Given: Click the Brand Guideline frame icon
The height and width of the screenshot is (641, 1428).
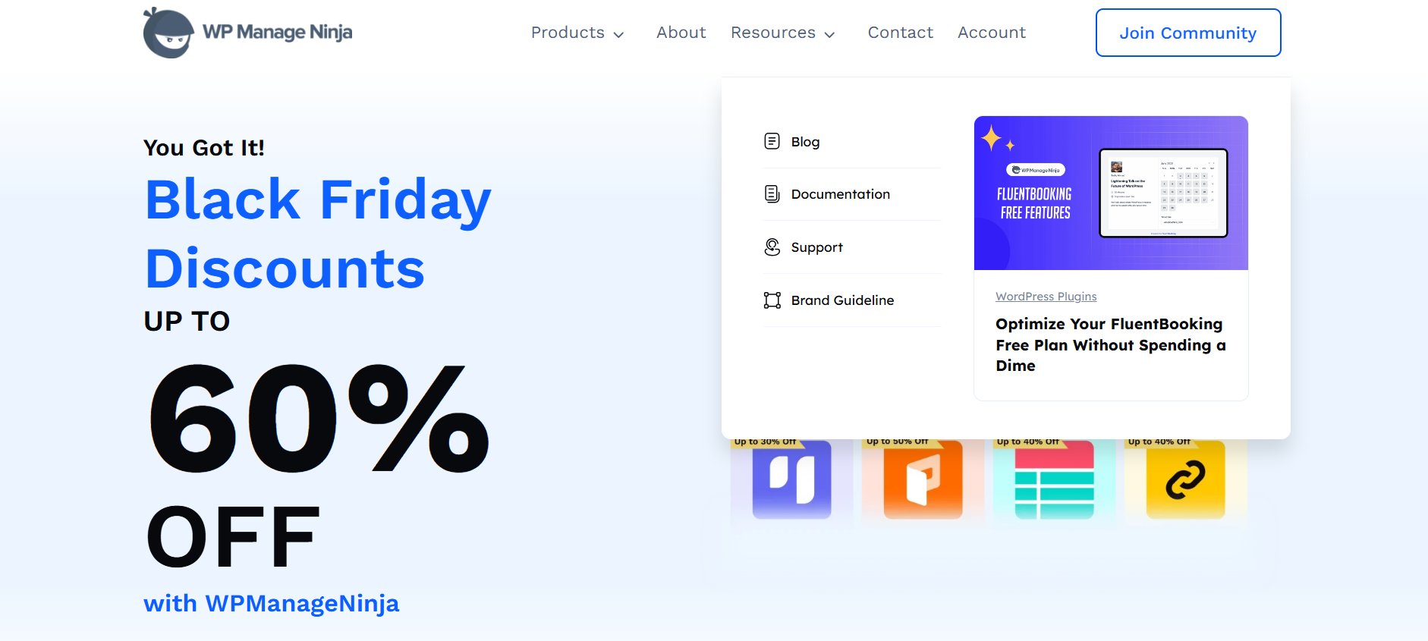Looking at the screenshot, I should click(772, 300).
